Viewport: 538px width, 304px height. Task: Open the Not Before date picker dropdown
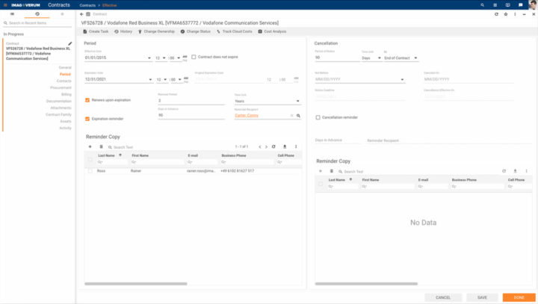coord(402,80)
